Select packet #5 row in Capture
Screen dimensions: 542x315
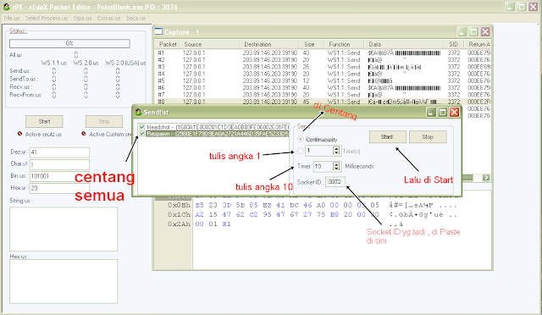[x=324, y=80]
